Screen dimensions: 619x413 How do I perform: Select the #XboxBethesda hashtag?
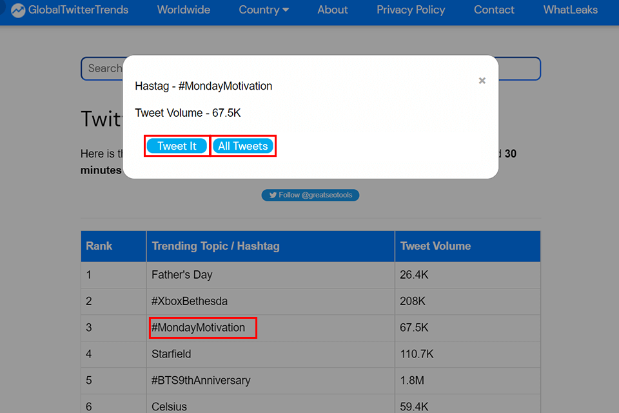[x=190, y=301]
